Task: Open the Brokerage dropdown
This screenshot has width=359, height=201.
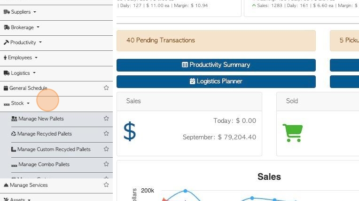Action: point(22,27)
